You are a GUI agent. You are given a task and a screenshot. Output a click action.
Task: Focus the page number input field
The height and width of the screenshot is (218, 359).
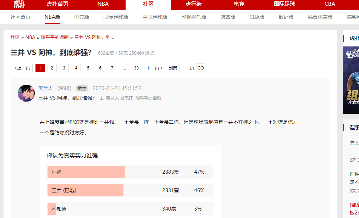(184, 68)
